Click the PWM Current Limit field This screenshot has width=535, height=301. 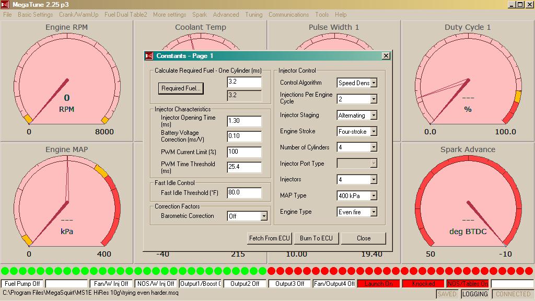pos(245,152)
